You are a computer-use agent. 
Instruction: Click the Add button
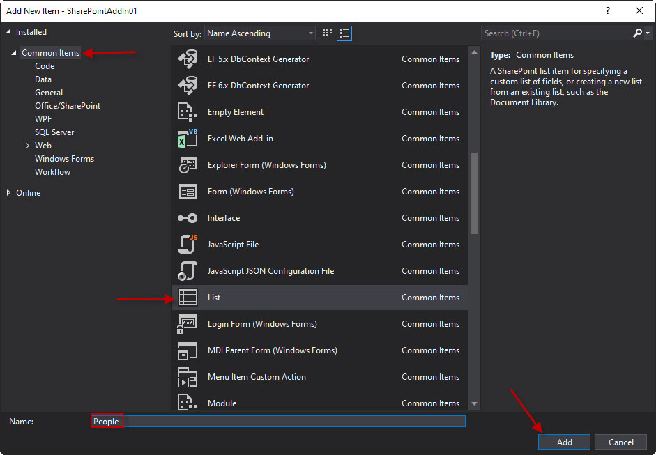(564, 442)
